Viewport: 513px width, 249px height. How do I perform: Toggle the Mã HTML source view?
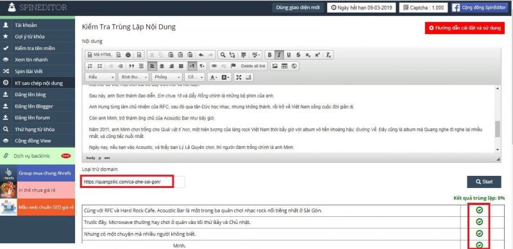(x=100, y=55)
